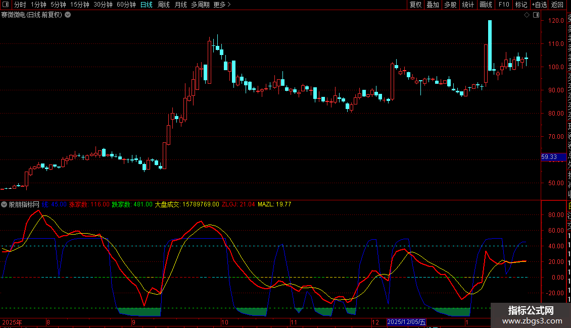Expand the 股朋指标网 indicator menu arrow
The height and width of the screenshot is (328, 571).
(5, 204)
